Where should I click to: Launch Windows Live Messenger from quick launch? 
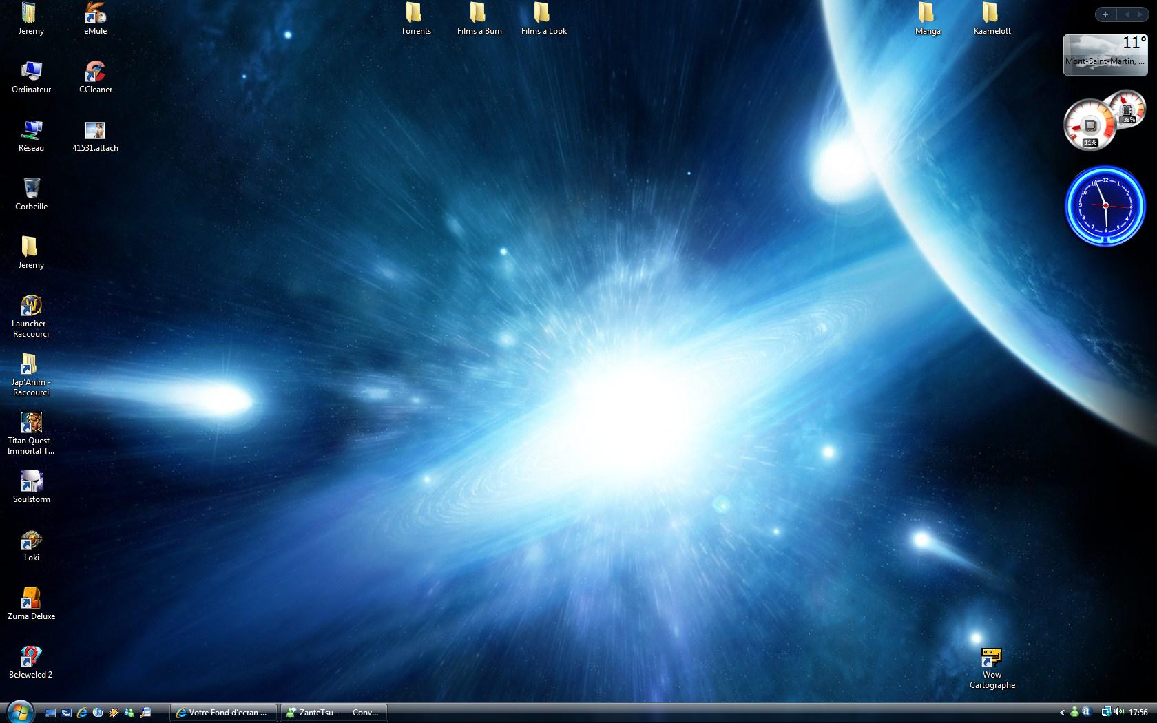coord(129,713)
